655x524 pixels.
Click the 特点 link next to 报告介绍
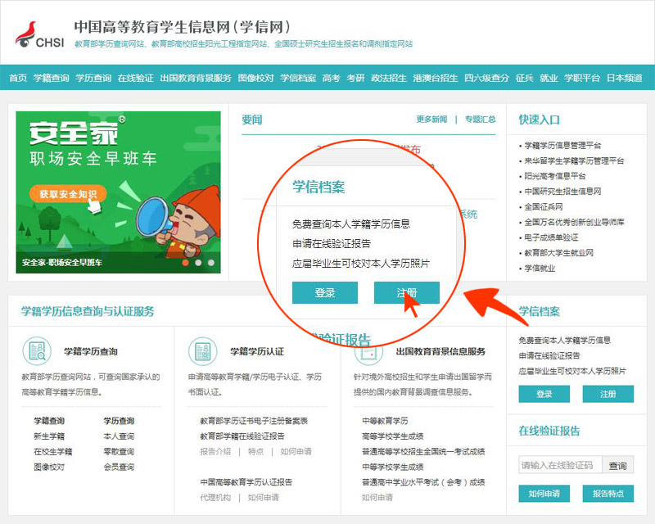(x=255, y=452)
